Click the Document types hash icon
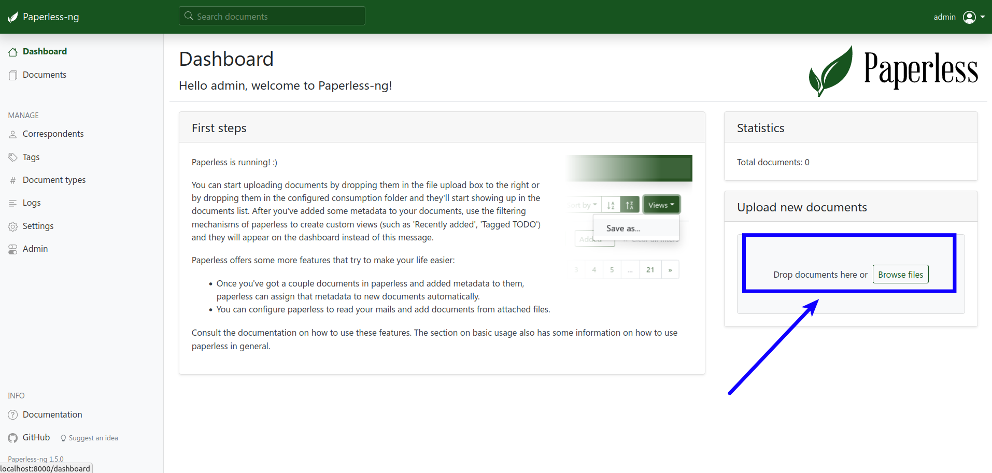The image size is (992, 473). tap(13, 180)
